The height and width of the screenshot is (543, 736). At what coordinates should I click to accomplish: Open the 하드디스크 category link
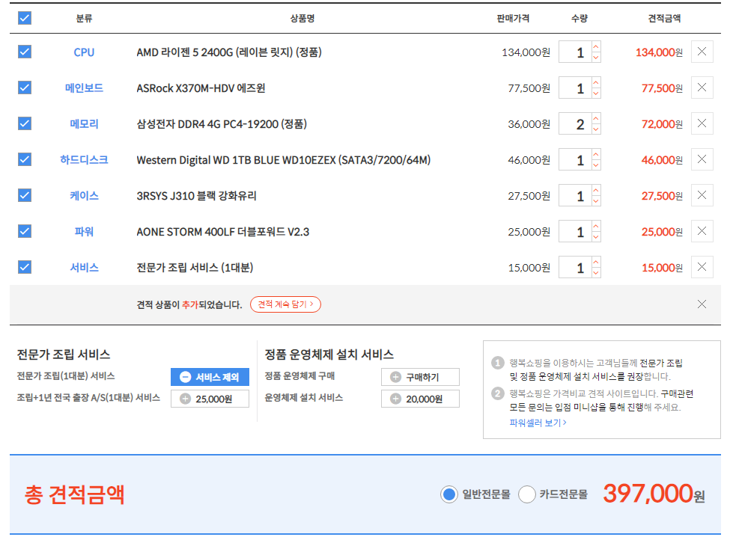(84, 159)
